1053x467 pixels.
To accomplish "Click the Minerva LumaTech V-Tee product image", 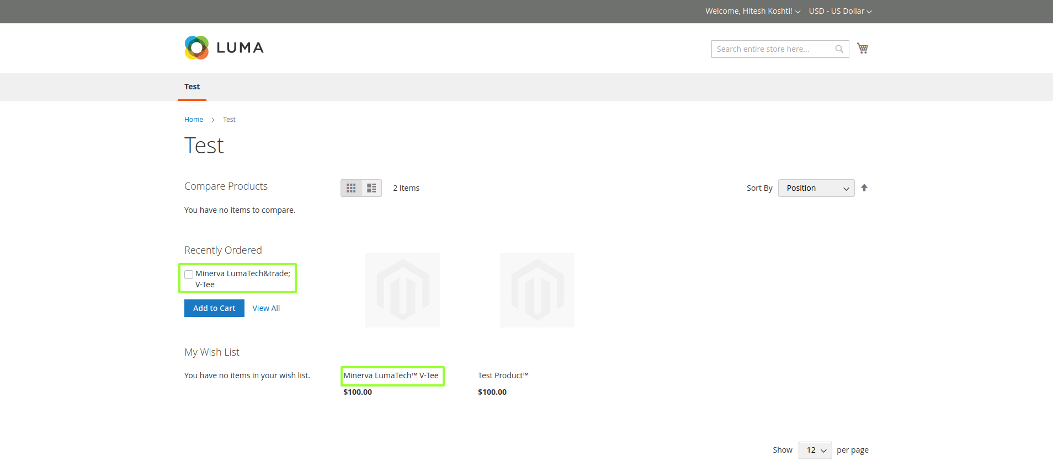I will click(x=403, y=290).
